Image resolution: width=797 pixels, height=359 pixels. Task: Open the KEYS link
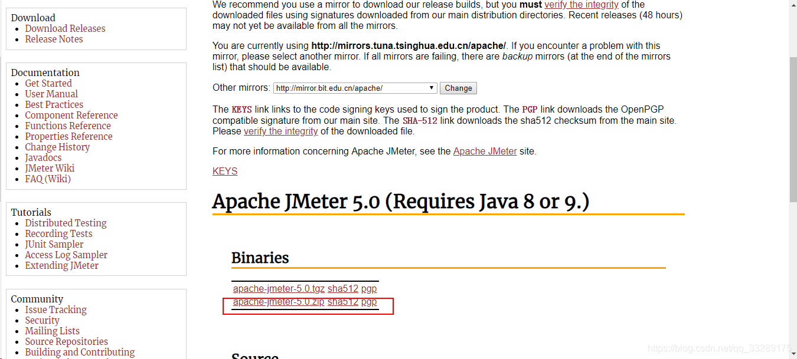click(225, 171)
